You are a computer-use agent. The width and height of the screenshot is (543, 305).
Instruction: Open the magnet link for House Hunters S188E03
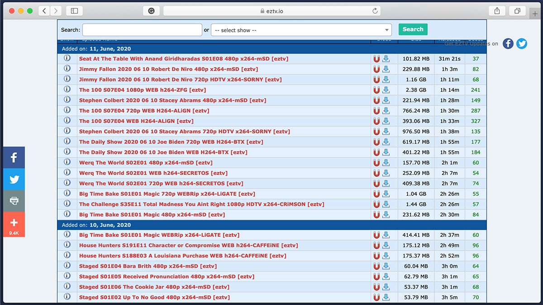coord(376,256)
